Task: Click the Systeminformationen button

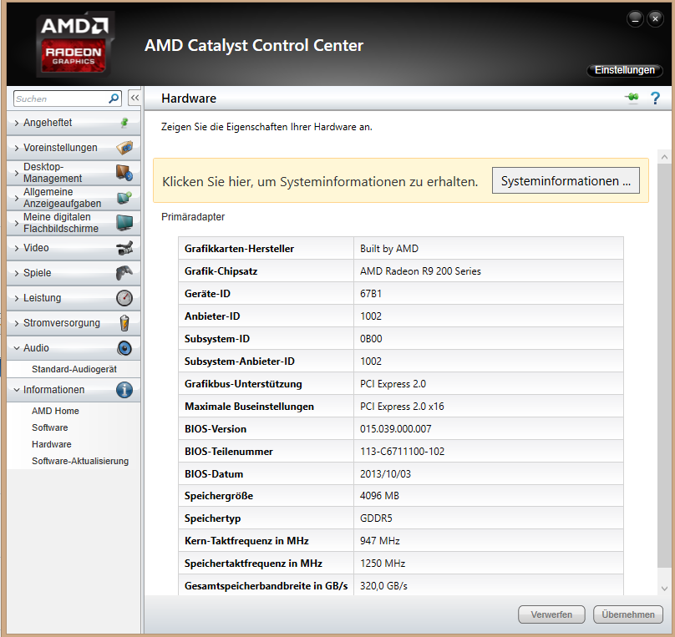Action: pyautogui.click(x=566, y=180)
